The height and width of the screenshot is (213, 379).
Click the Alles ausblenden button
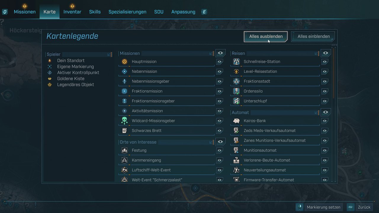coord(266,36)
